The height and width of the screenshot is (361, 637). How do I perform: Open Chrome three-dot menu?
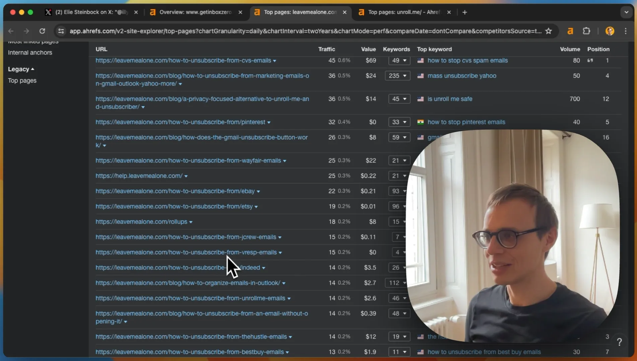pos(626,31)
